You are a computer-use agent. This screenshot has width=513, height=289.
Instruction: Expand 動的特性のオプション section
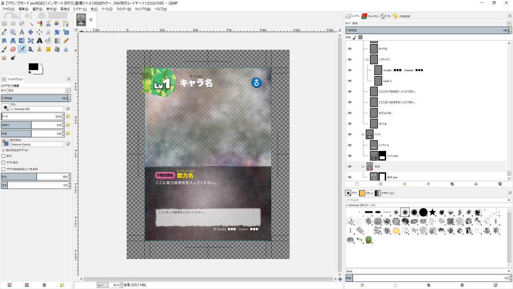coord(3,150)
